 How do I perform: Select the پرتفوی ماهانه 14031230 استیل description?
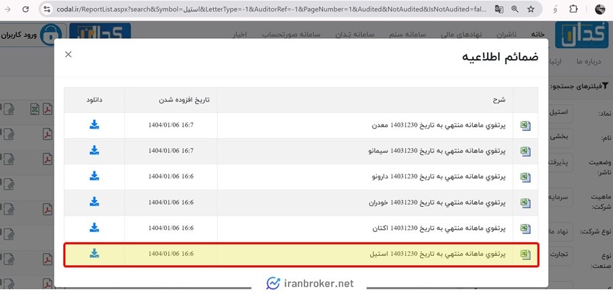[437, 254]
